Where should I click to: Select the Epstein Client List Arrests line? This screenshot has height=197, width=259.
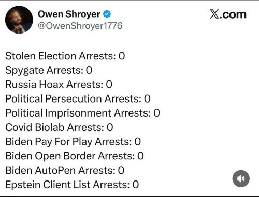point(72,185)
